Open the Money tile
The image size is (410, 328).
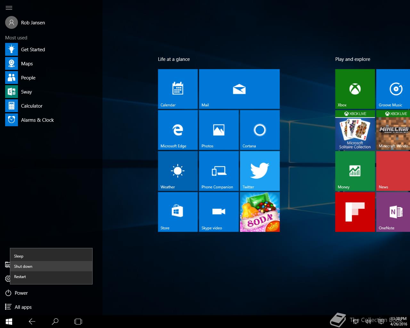pyautogui.click(x=355, y=171)
